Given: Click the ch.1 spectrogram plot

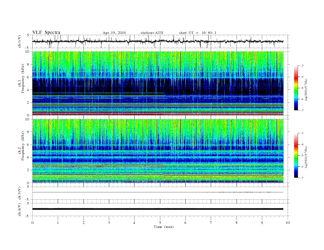Looking at the screenshot, I should pos(158,83).
